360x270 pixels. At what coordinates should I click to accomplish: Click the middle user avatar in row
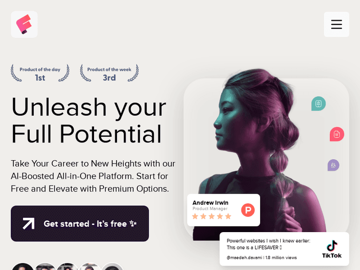[x=68, y=268]
